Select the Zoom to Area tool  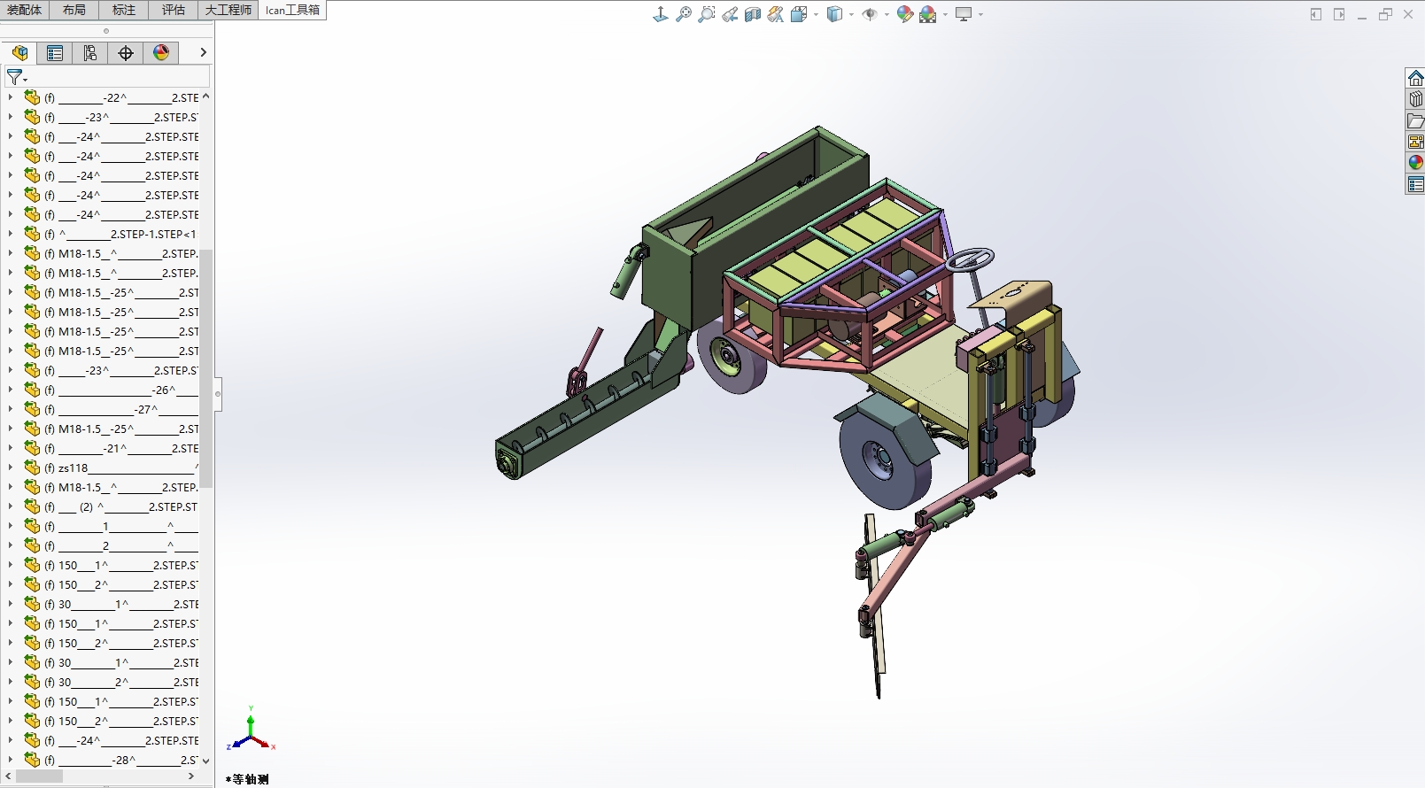click(x=707, y=14)
